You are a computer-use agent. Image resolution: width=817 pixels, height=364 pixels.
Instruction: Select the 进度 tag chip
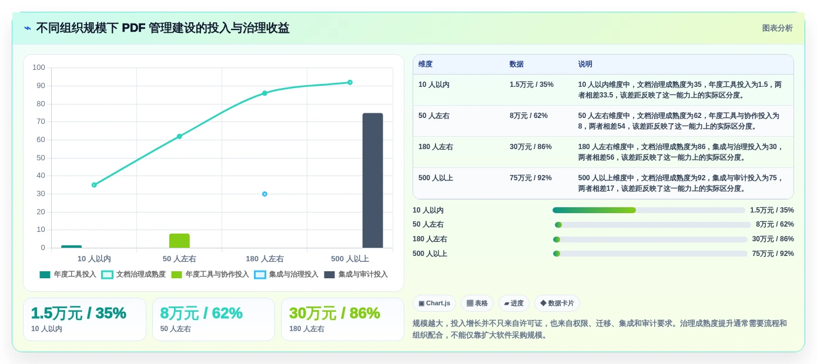pyautogui.click(x=514, y=303)
